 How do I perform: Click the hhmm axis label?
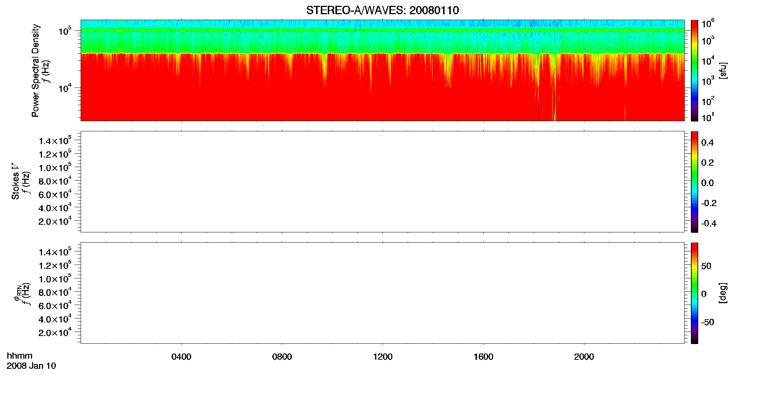pos(20,356)
